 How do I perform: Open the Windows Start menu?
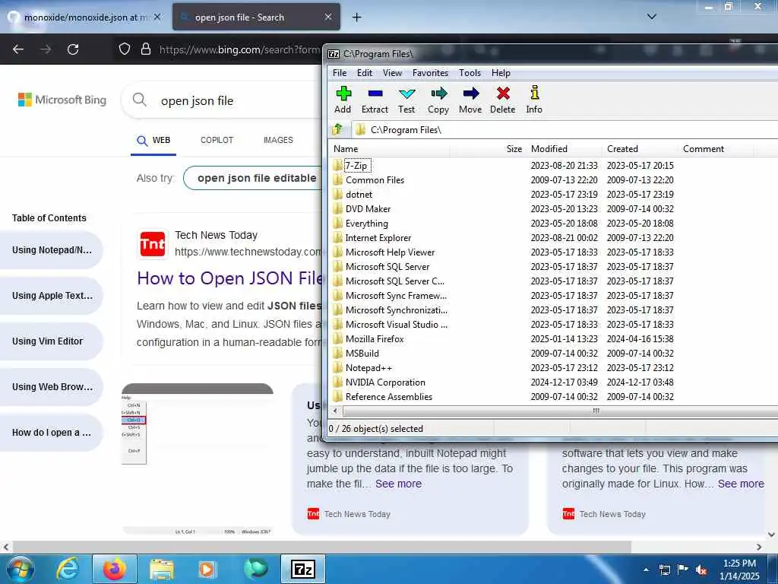tap(21, 569)
